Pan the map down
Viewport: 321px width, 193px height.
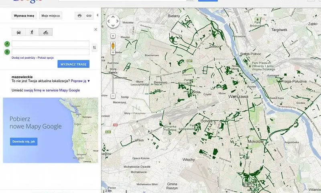pyautogui.click(x=113, y=25)
